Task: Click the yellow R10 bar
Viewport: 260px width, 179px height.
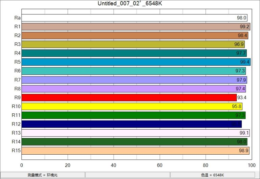Action: 132,106
